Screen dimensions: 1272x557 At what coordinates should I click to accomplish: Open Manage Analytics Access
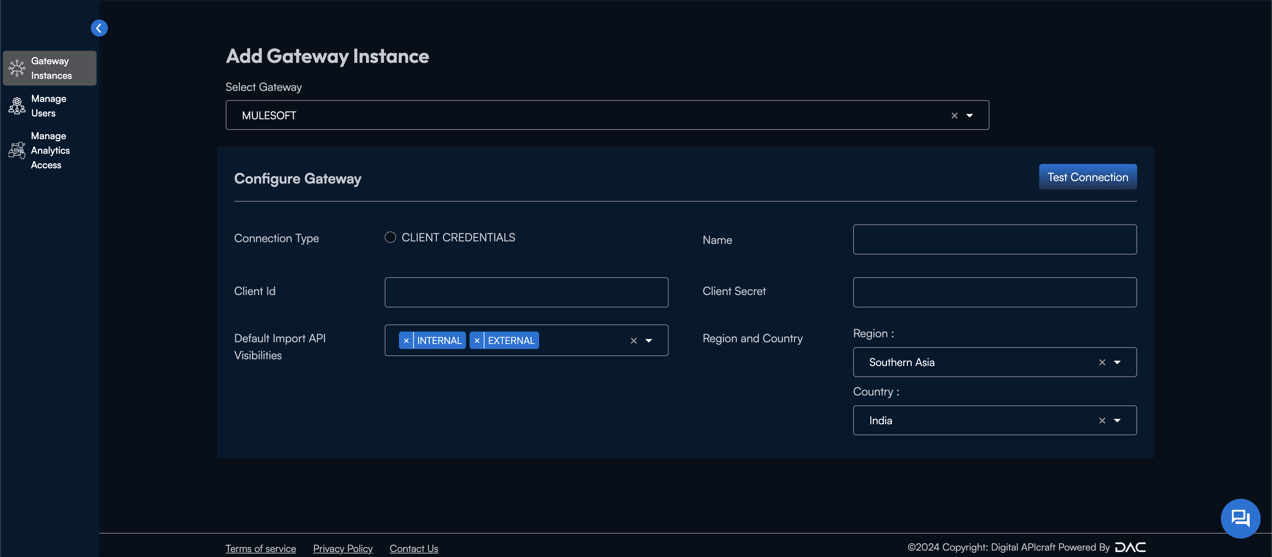coord(49,150)
